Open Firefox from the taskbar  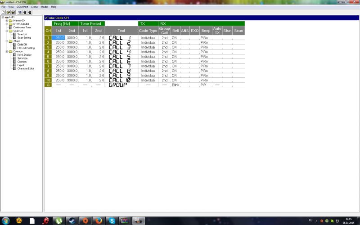[97, 220]
